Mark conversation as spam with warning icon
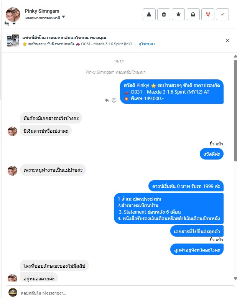Viewport: 237px width, 298px height. pyautogui.click(x=149, y=14)
